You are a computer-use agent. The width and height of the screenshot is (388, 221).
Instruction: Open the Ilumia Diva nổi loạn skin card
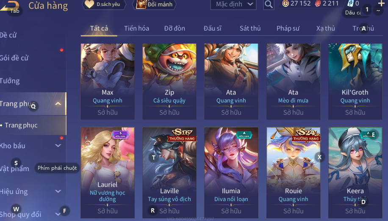point(231,173)
